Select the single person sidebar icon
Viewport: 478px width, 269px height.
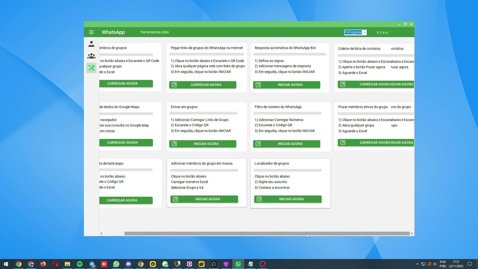[91, 44]
